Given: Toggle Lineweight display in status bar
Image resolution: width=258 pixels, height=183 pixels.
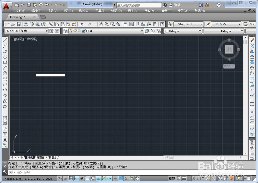Looking at the screenshot, I should coord(115,178).
